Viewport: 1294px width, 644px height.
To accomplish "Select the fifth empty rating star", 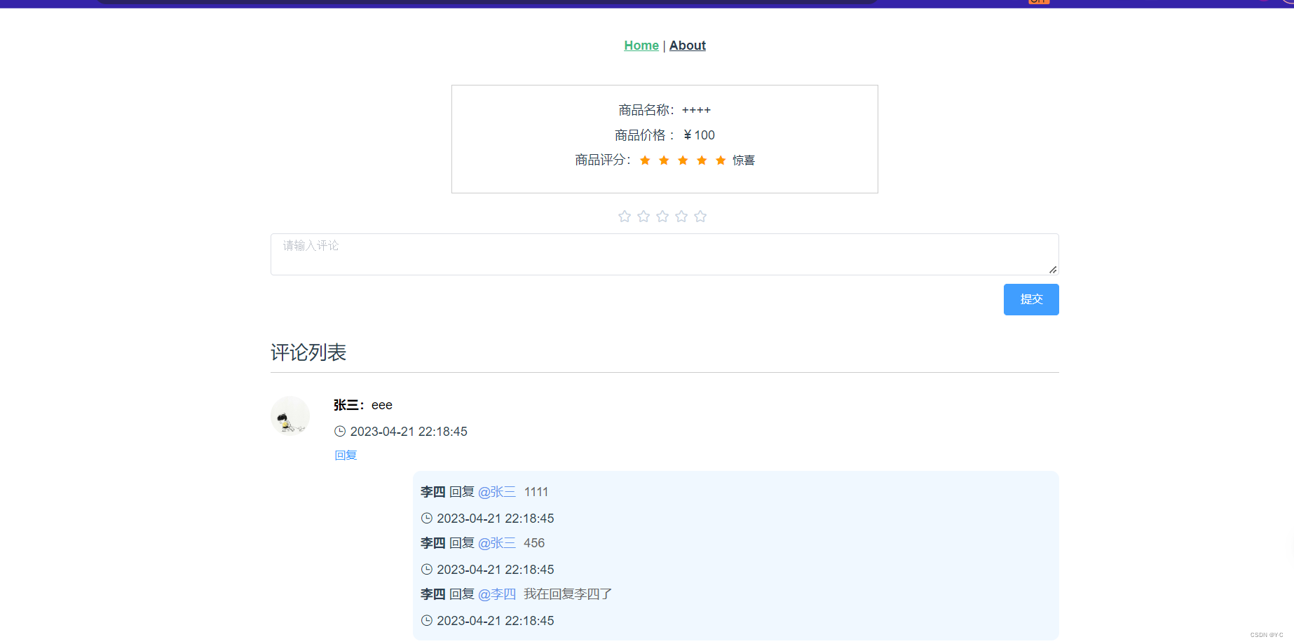I will click(700, 217).
